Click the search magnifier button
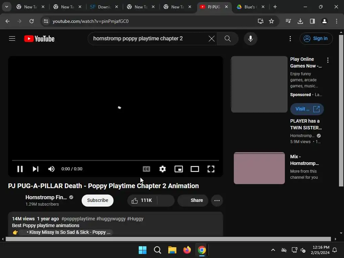Screen dimensions: 344x258 (227, 39)
